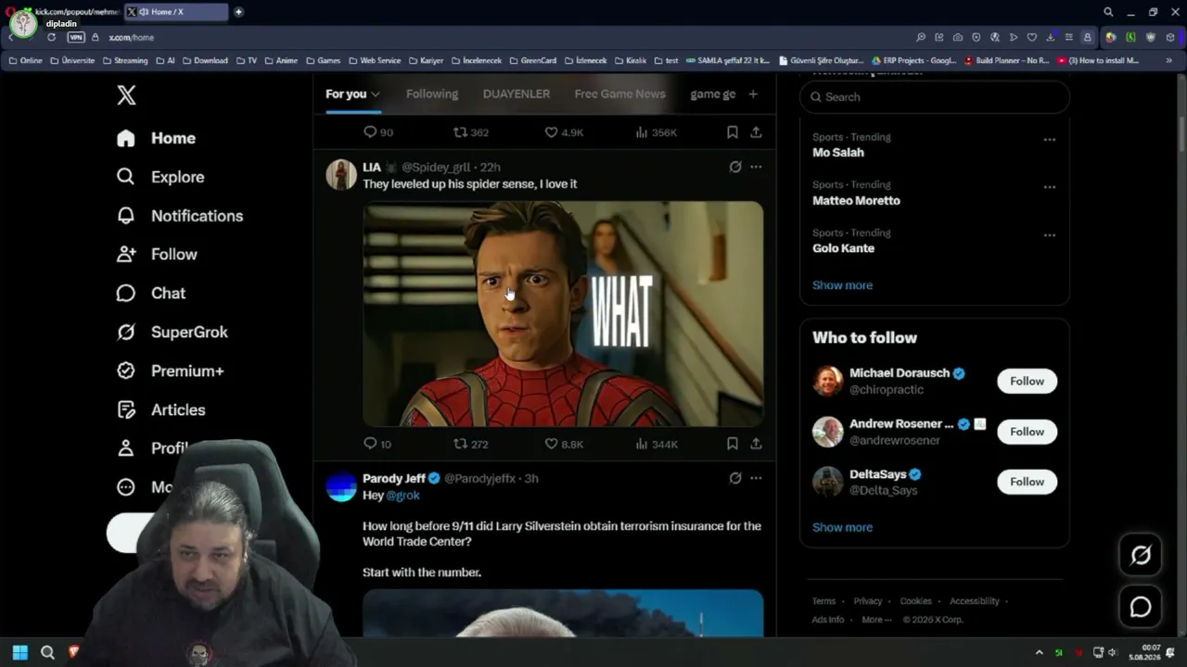Open the Windows Start menu

pyautogui.click(x=19, y=652)
